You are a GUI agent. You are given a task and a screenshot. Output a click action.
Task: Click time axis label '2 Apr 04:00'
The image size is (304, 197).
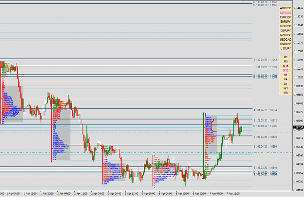tap(64, 193)
